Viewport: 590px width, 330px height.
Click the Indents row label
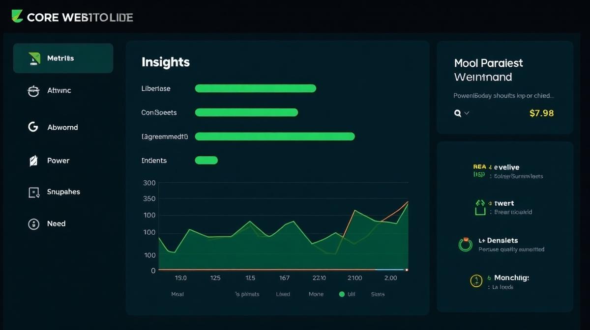click(154, 161)
